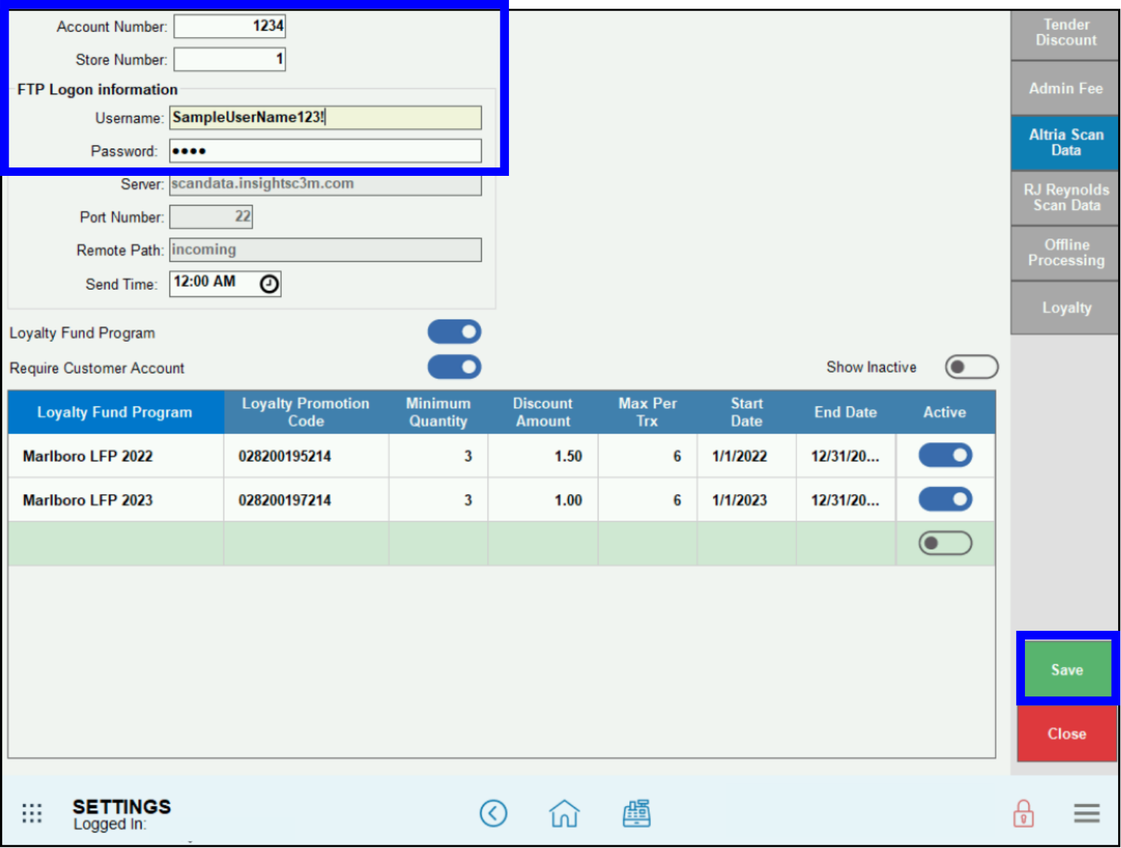Select the Marlboro LFP 2023 name cell
Image resolution: width=1121 pixels, height=848 pixels.
(x=116, y=501)
